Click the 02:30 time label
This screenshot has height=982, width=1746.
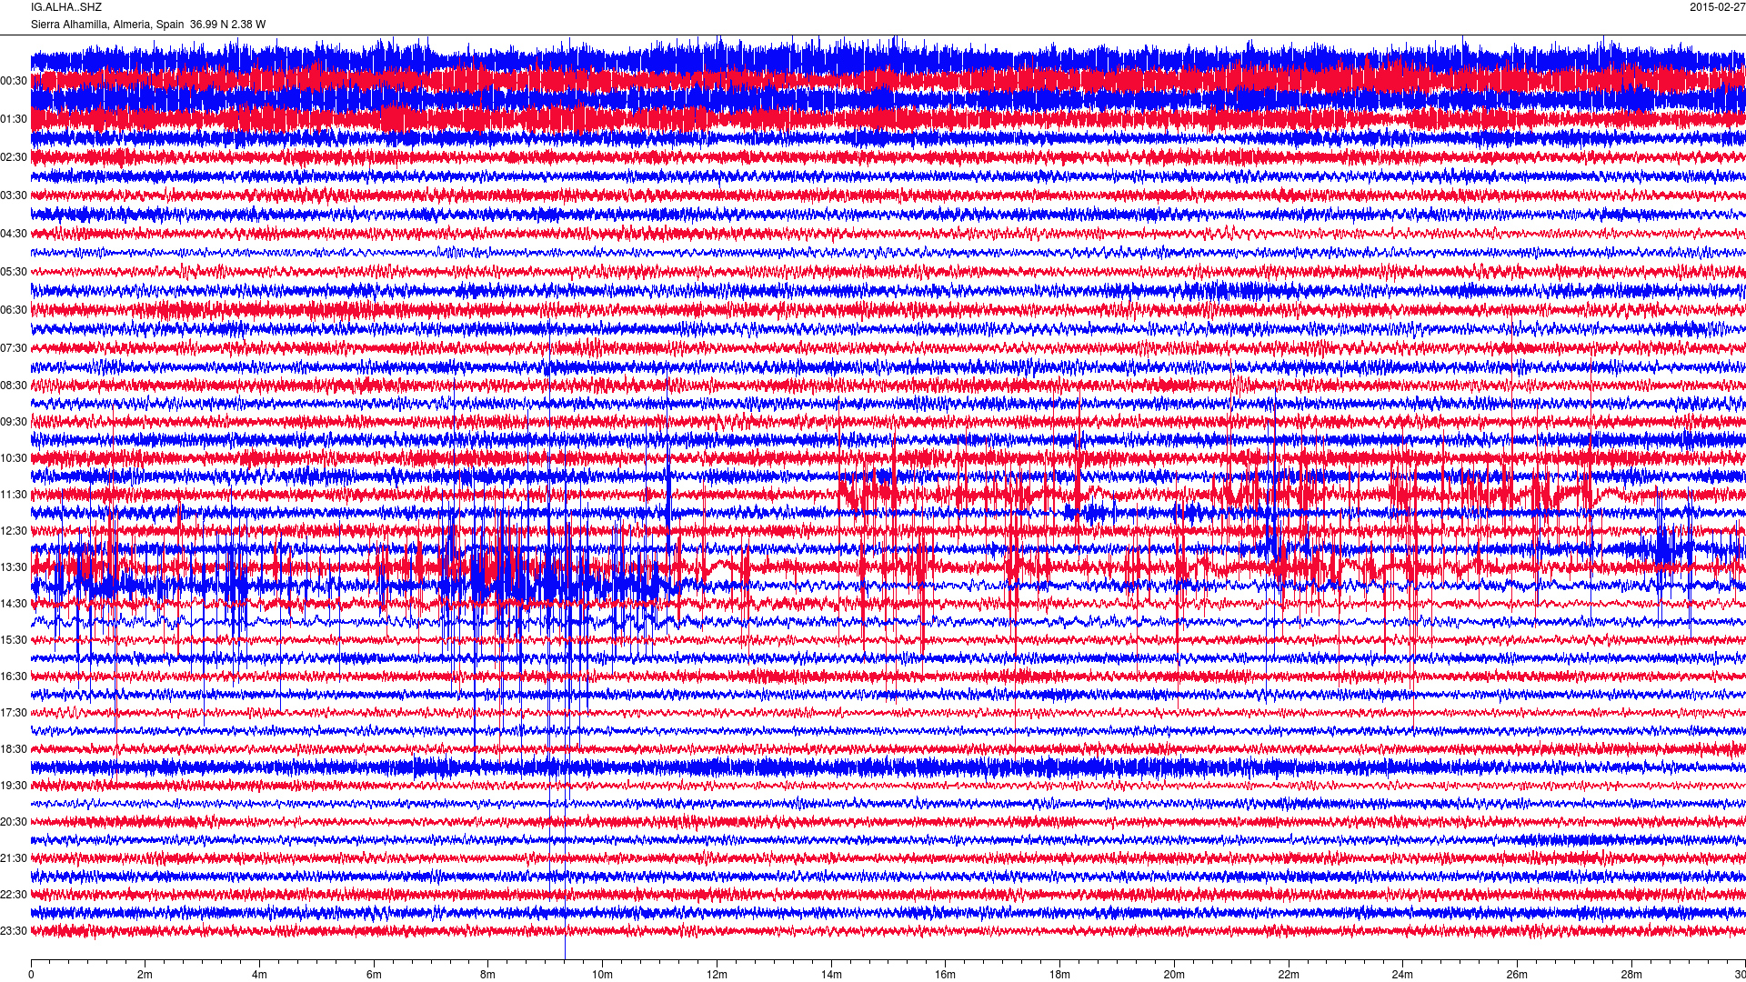tap(14, 157)
